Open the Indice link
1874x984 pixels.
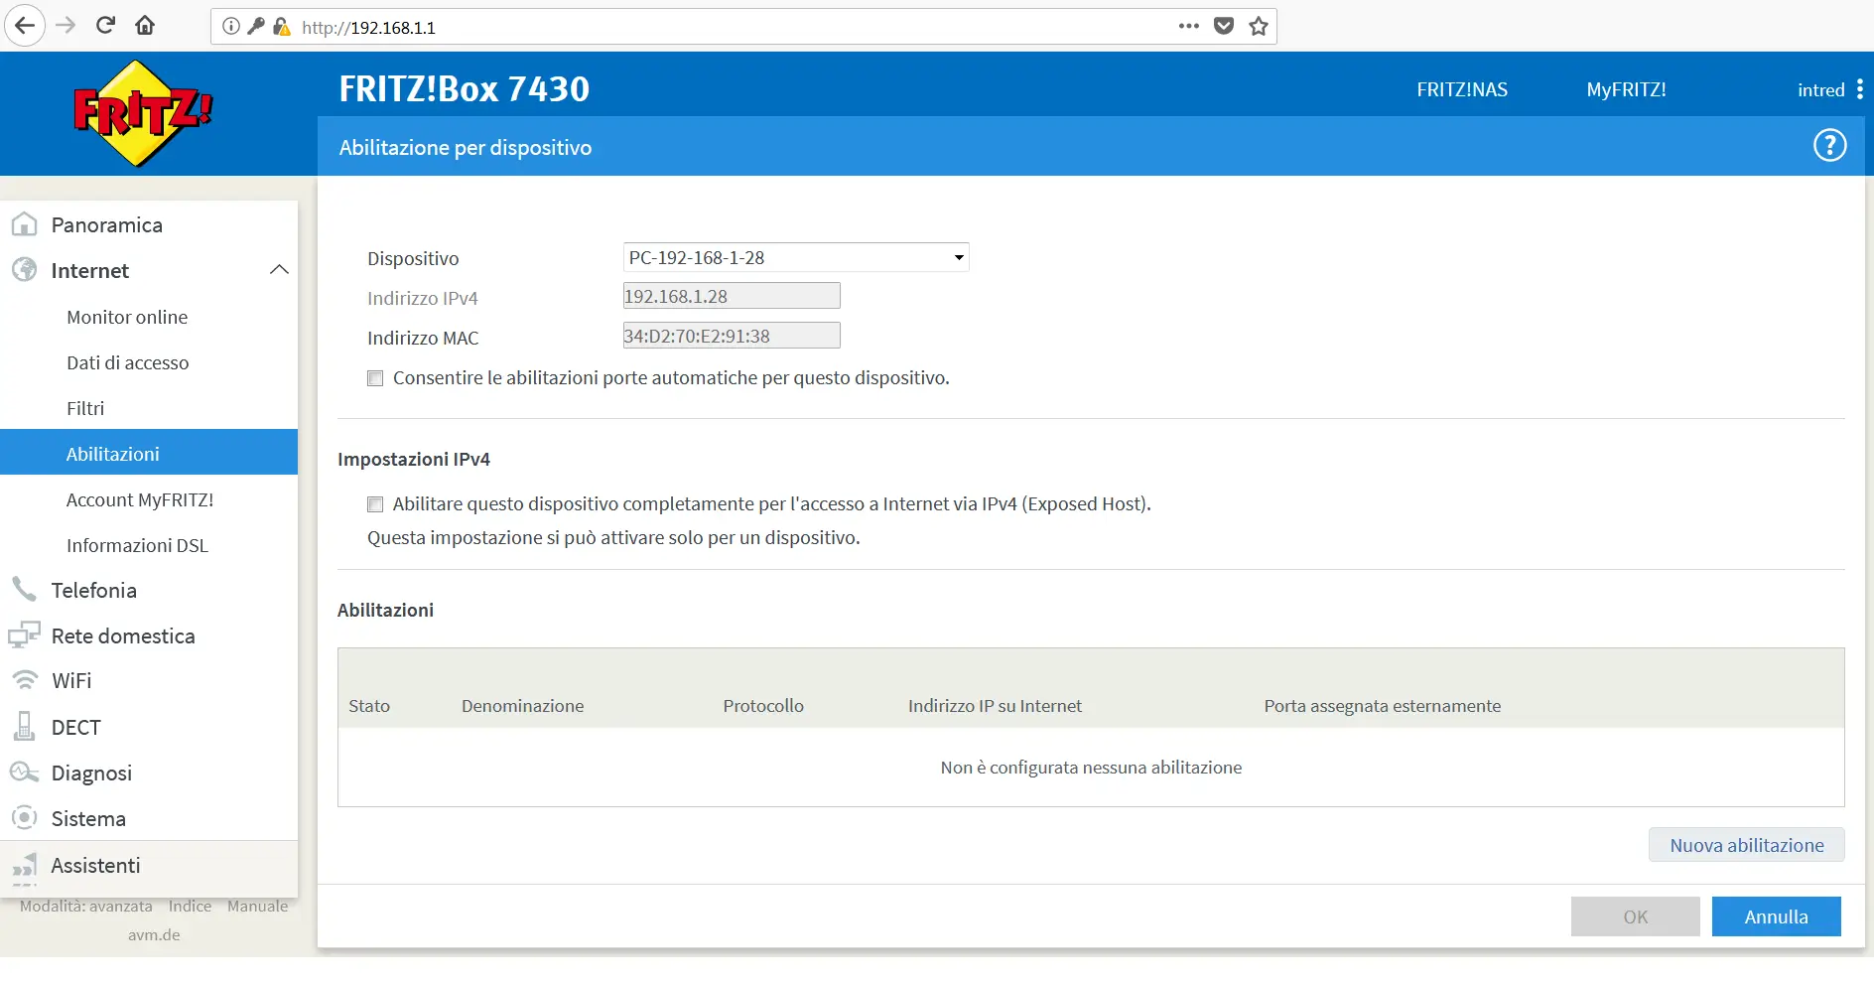190,906
